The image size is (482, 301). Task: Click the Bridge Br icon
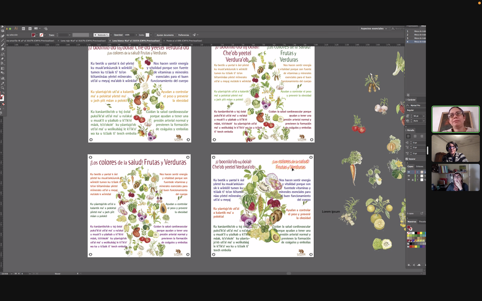pos(23,28)
